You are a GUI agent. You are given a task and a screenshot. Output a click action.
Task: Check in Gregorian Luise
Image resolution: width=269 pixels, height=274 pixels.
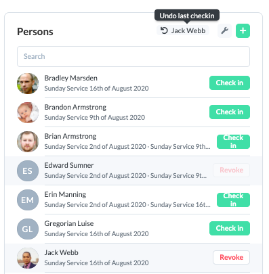(x=230, y=228)
